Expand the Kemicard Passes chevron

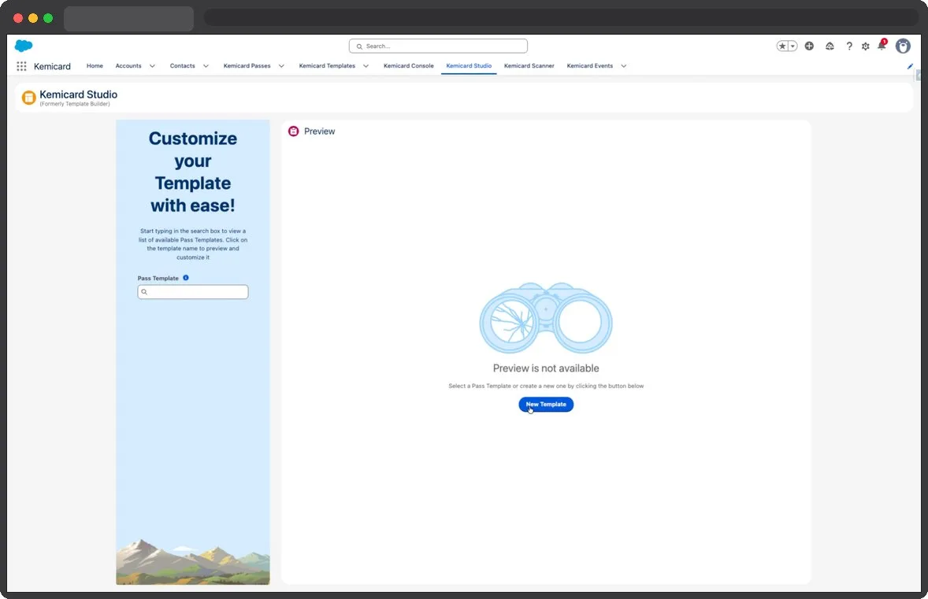(281, 66)
